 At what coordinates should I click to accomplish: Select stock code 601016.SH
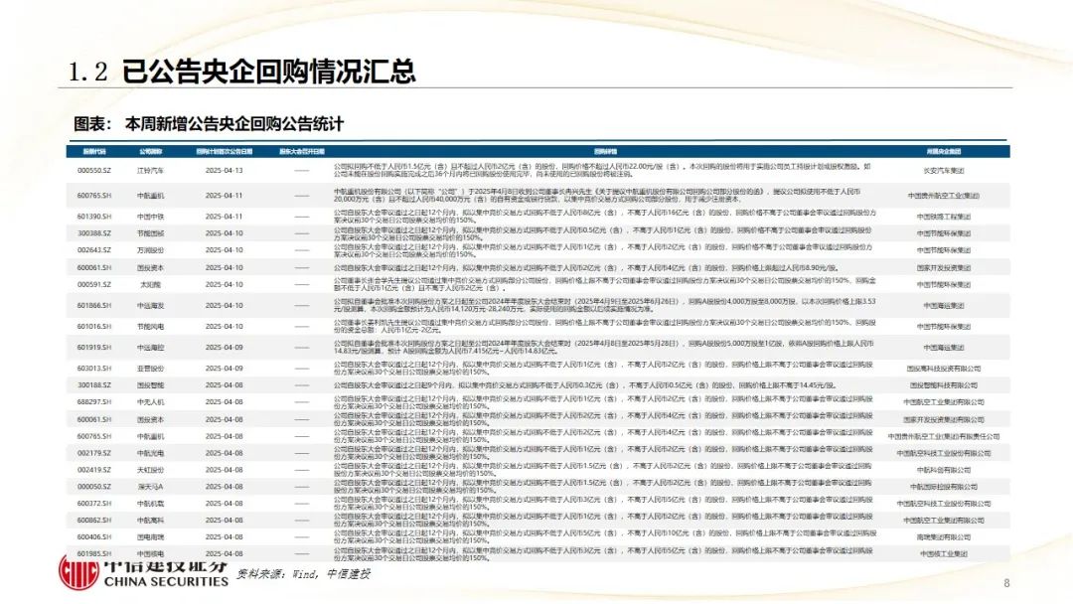(x=93, y=327)
